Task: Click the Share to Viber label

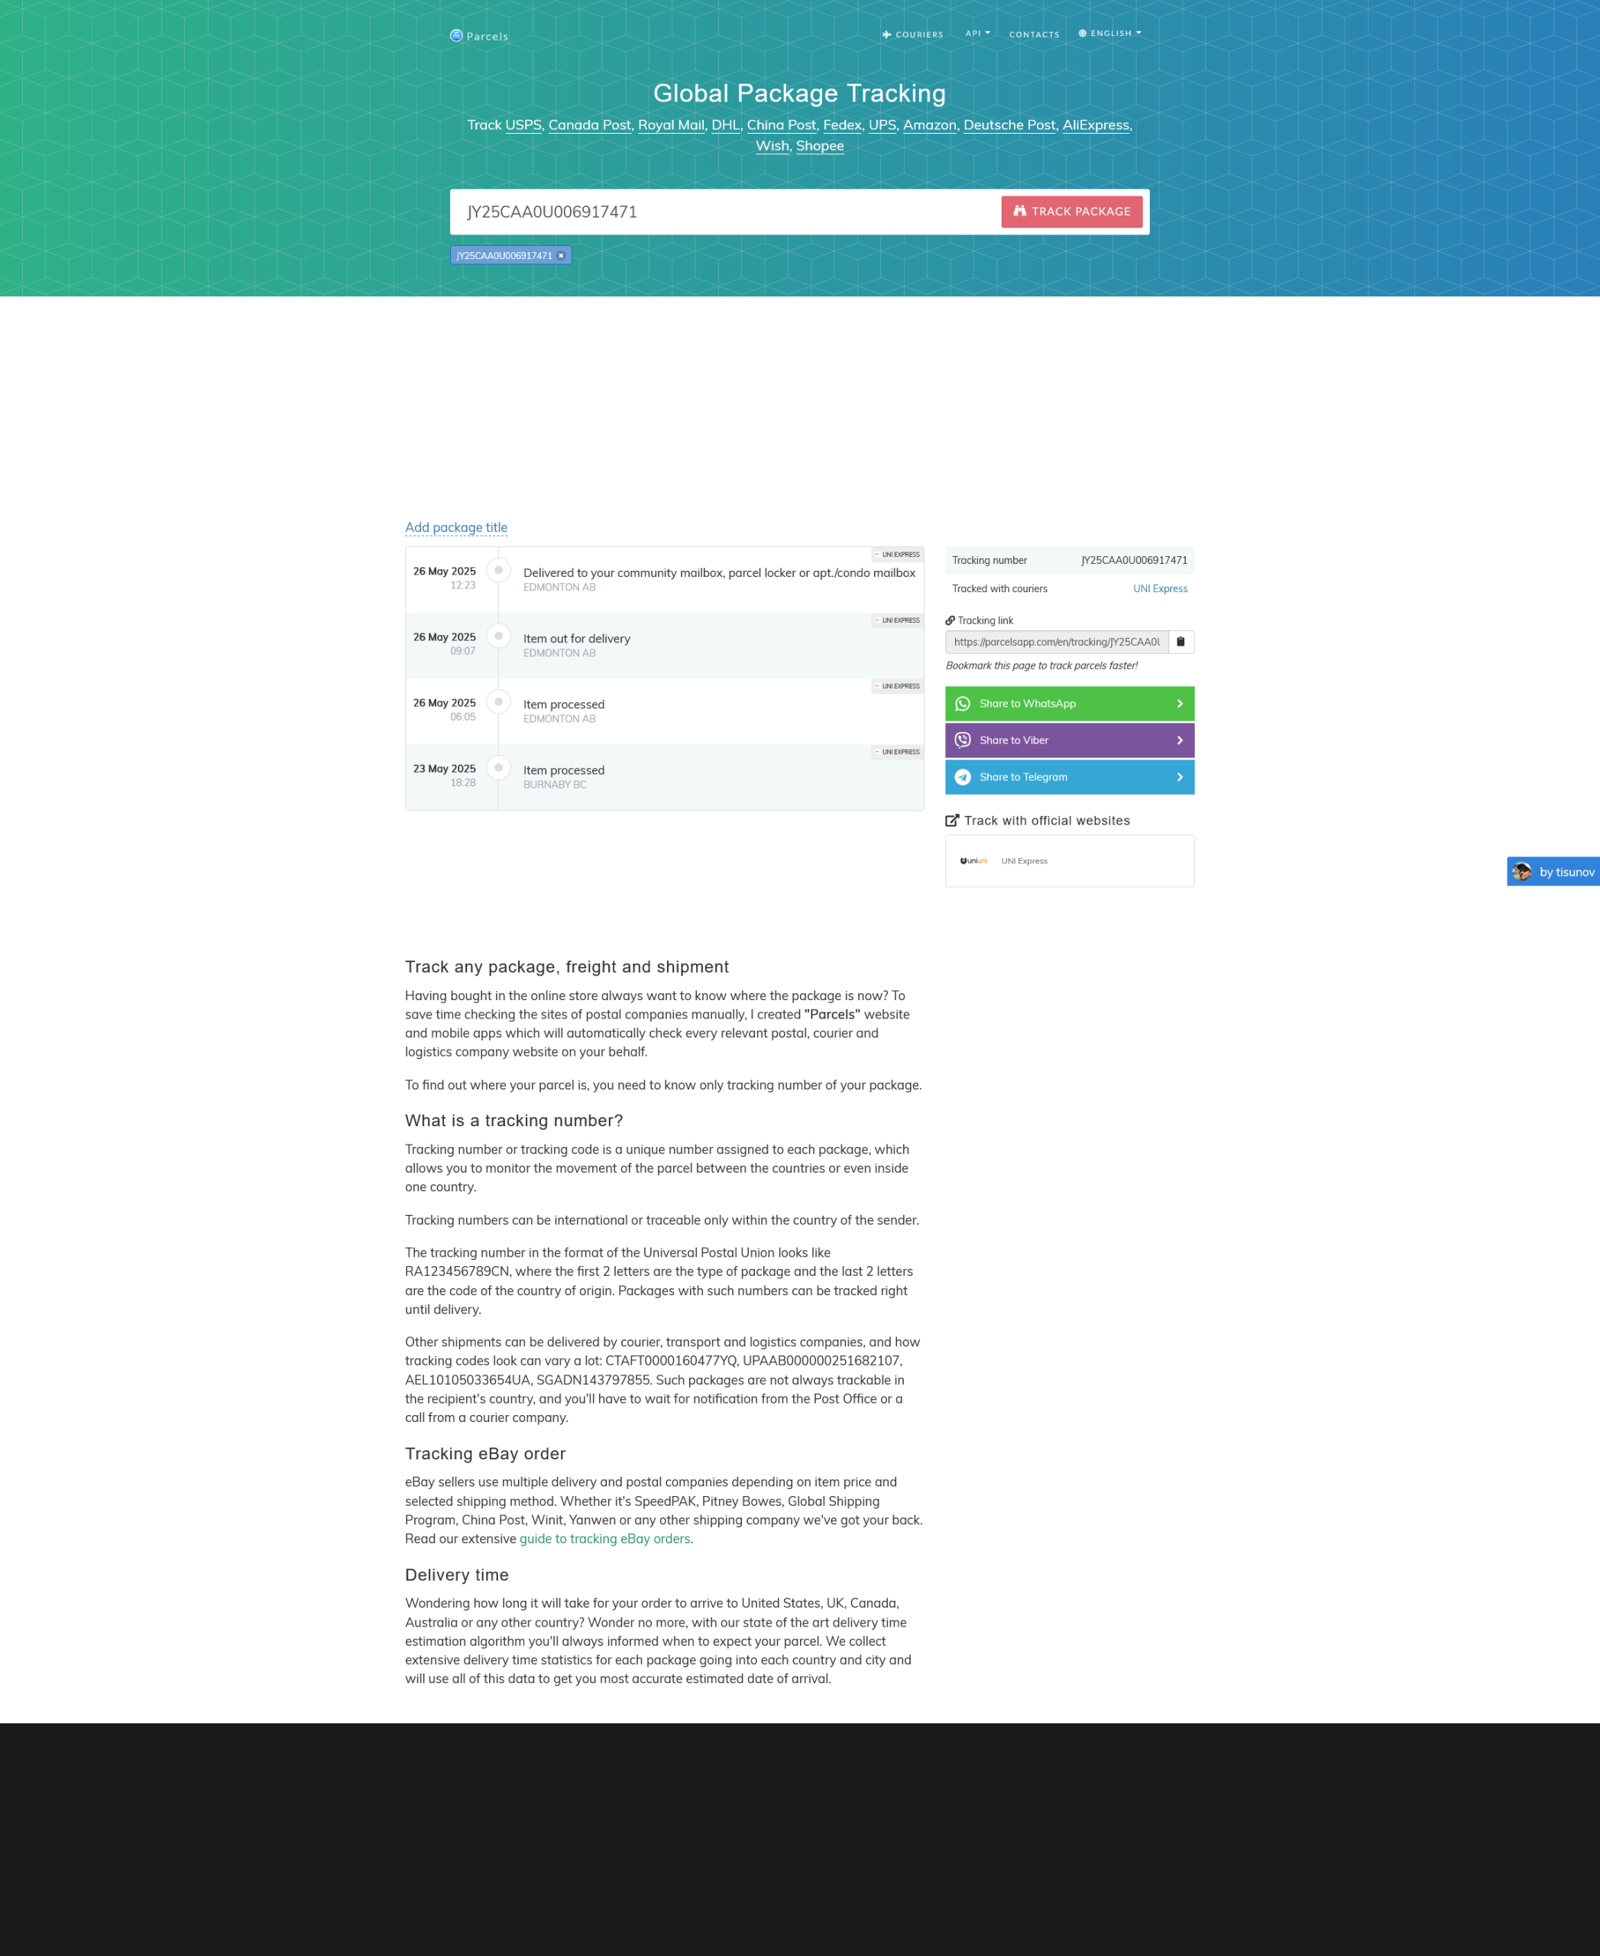Action: [x=1014, y=741]
